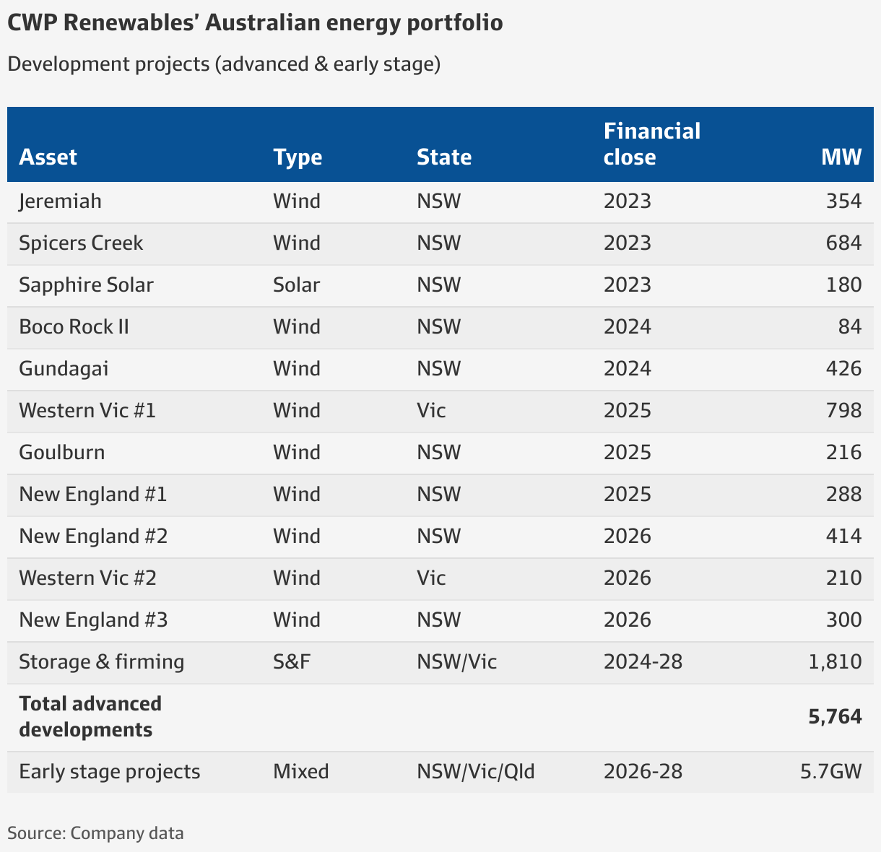Click the chart title 'CWP Renewables' Australian energy portfolio'

[255, 23]
